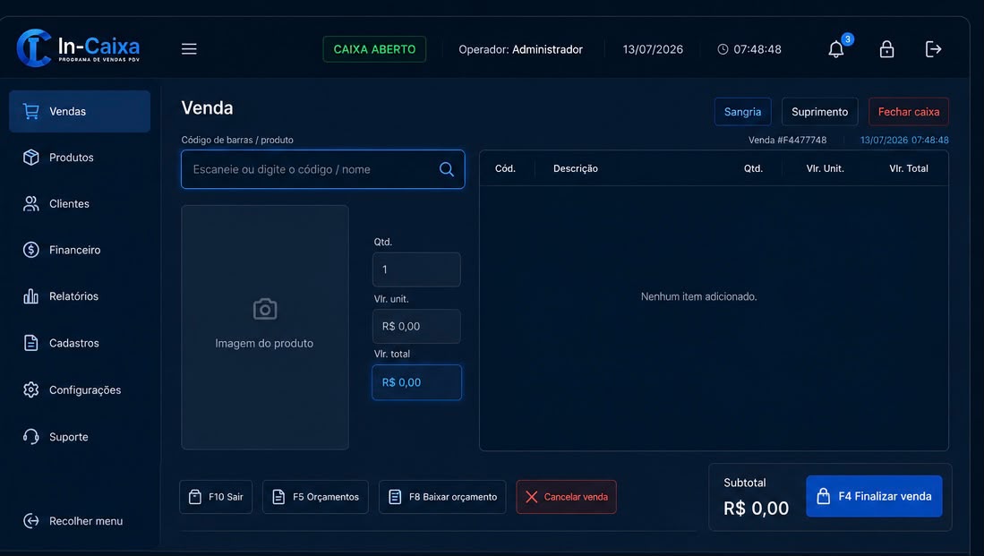Click the Vlr. Unit. column header
The image size is (984, 556).
(x=826, y=168)
